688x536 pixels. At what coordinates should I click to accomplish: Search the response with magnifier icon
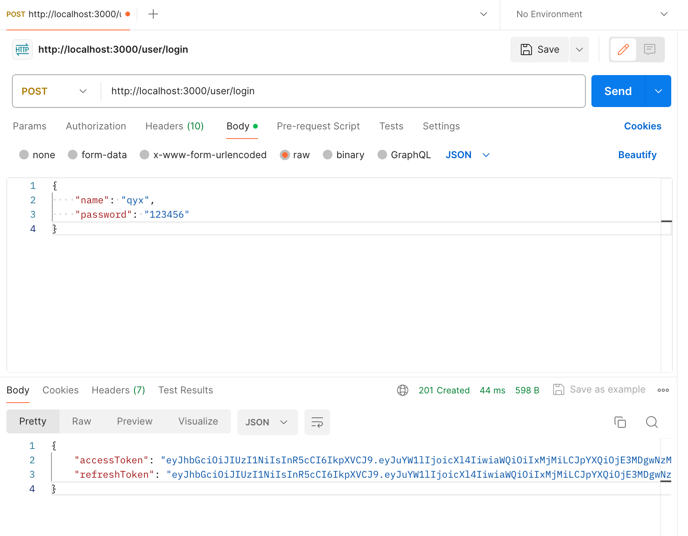652,422
